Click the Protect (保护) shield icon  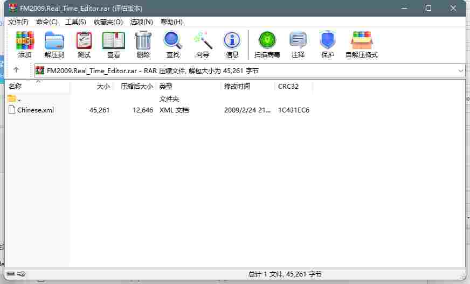327,40
